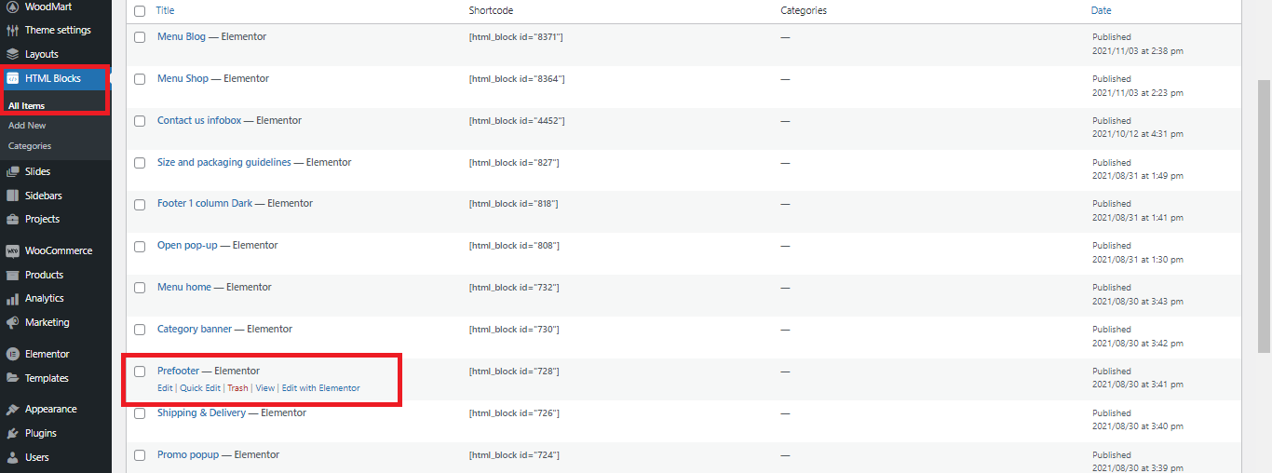The height and width of the screenshot is (473, 1272).
Task: Check the Prefooter row checkbox
Action: tap(140, 372)
